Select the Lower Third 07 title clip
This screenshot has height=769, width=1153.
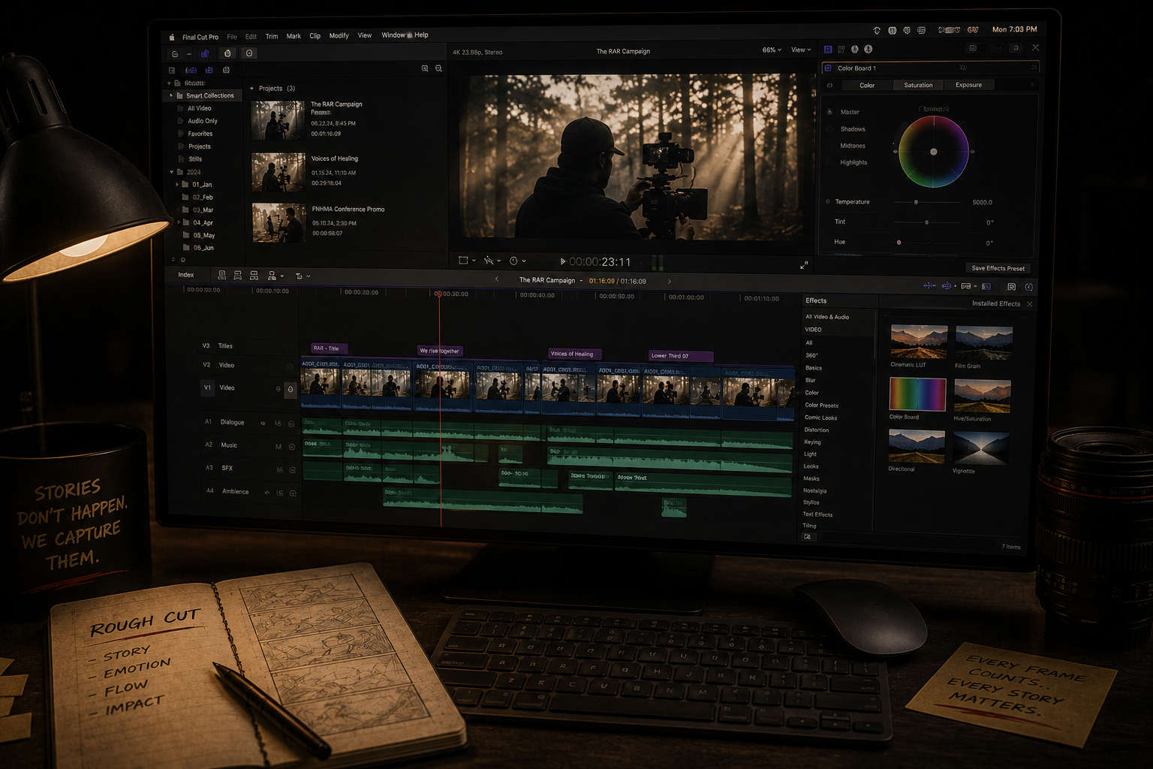point(681,356)
